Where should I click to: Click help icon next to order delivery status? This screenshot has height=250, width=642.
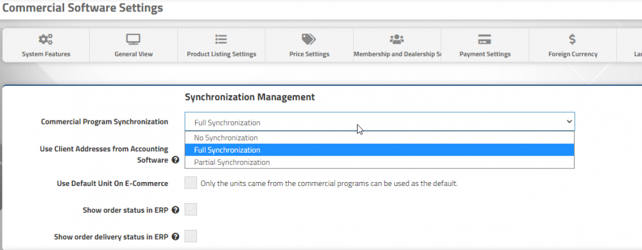click(175, 237)
